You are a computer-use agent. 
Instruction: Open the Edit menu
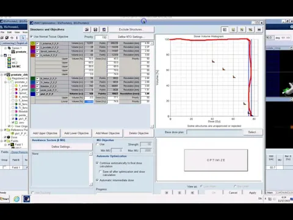9,32
